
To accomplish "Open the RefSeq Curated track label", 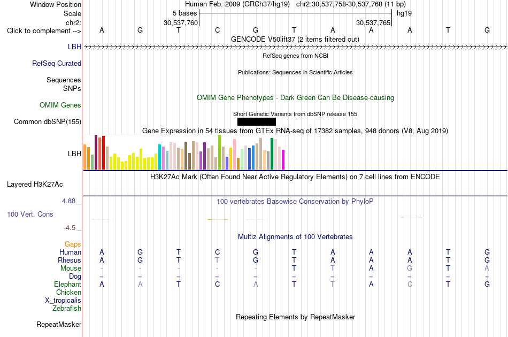I will pyautogui.click(x=57, y=63).
